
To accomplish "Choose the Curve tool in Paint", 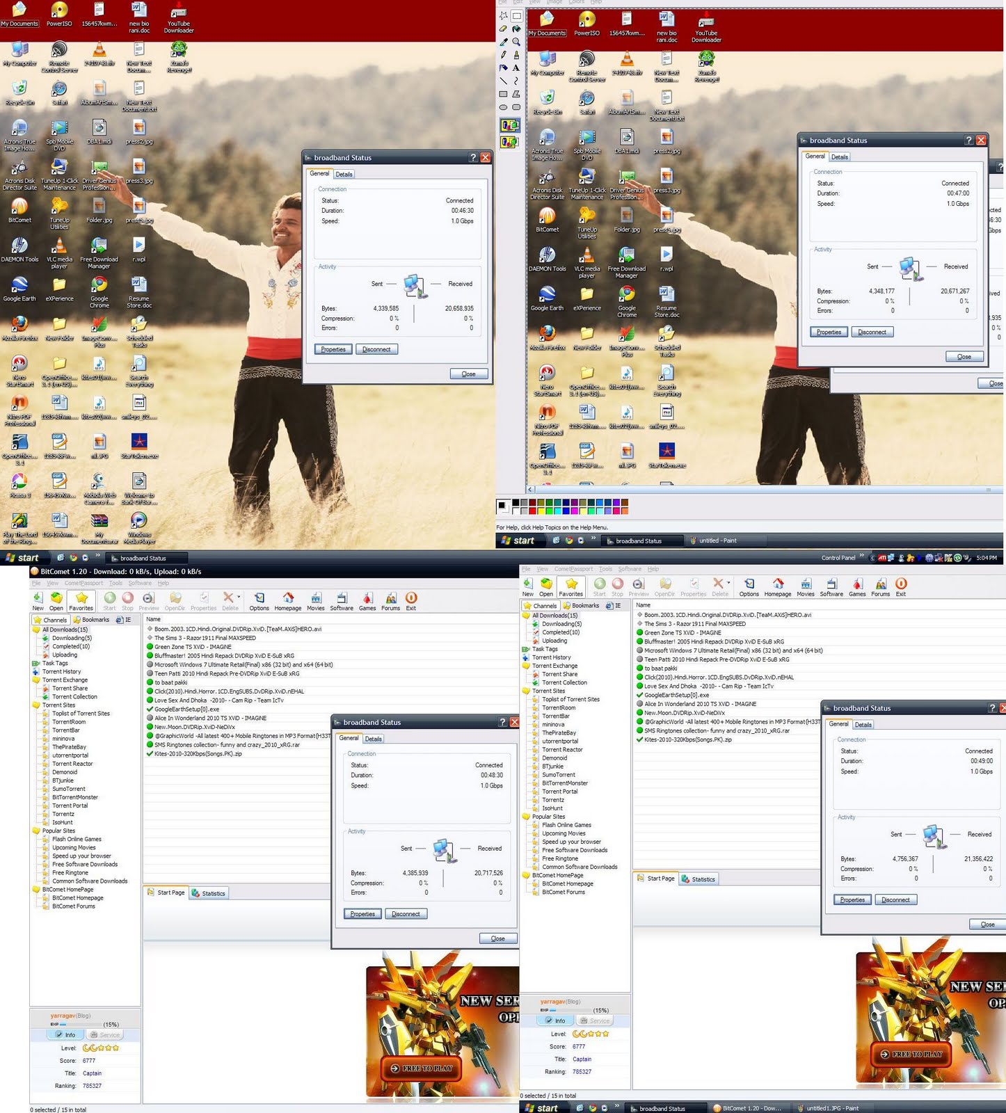I will (516, 81).
